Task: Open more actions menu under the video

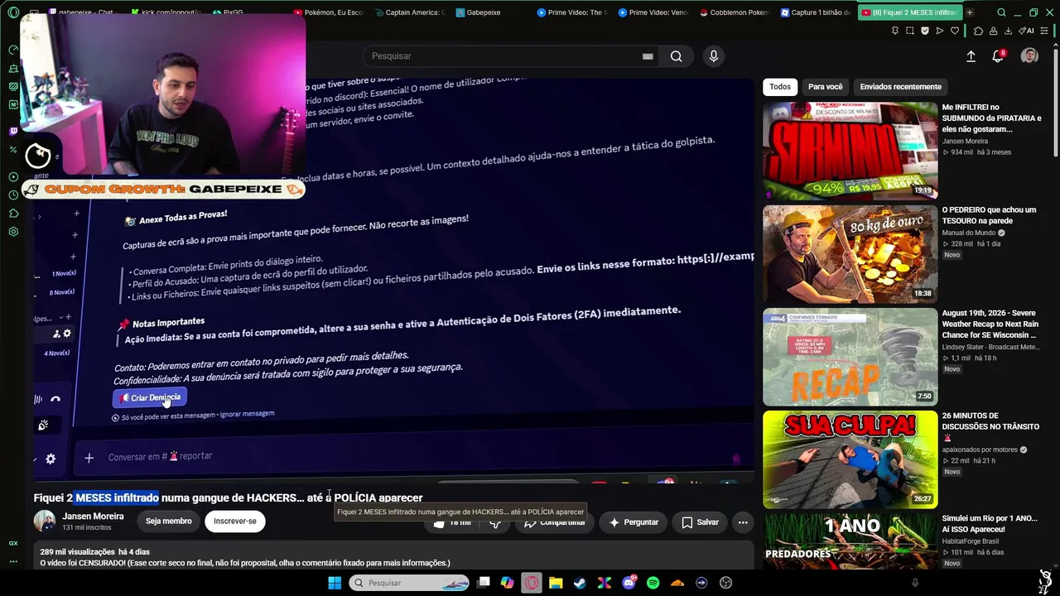Action: [743, 522]
